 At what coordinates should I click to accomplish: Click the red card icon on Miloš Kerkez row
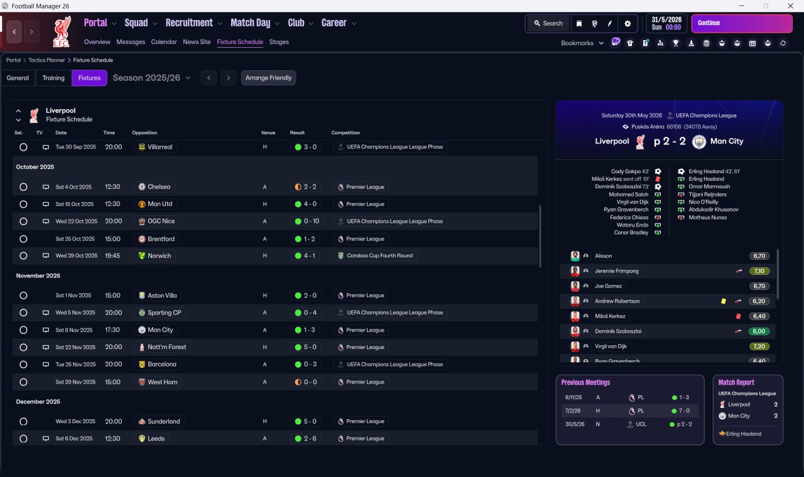pyautogui.click(x=739, y=316)
